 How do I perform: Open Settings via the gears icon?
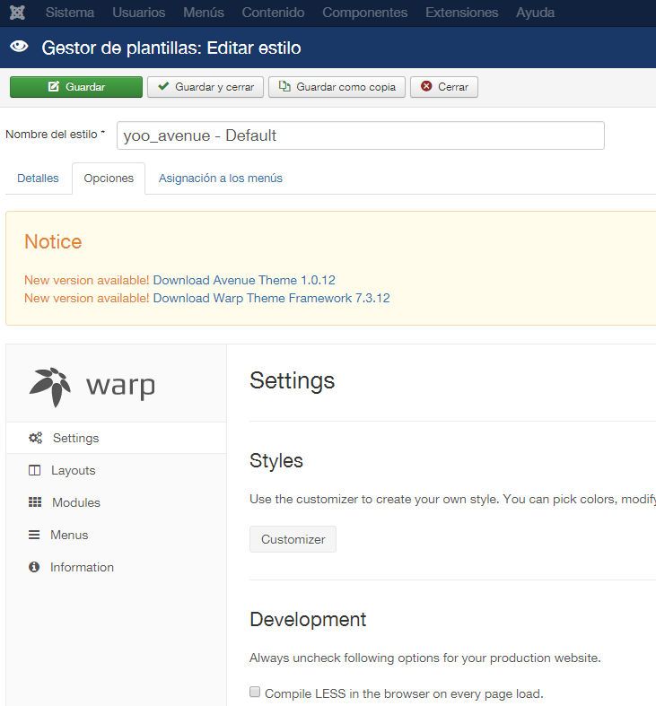[x=35, y=438]
